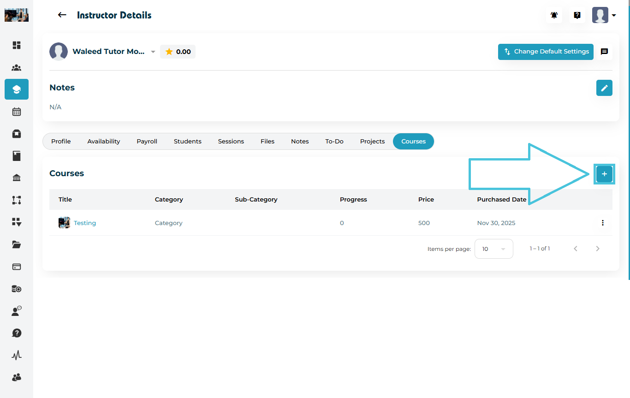Image resolution: width=630 pixels, height=398 pixels.
Task: Click the Testing course thumbnail image
Action: (64, 223)
